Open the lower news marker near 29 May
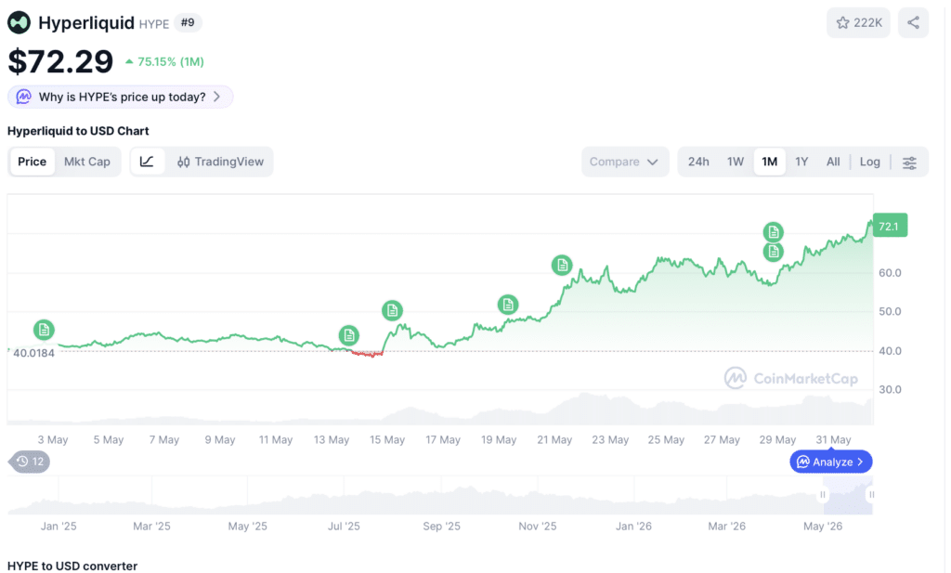 click(774, 252)
